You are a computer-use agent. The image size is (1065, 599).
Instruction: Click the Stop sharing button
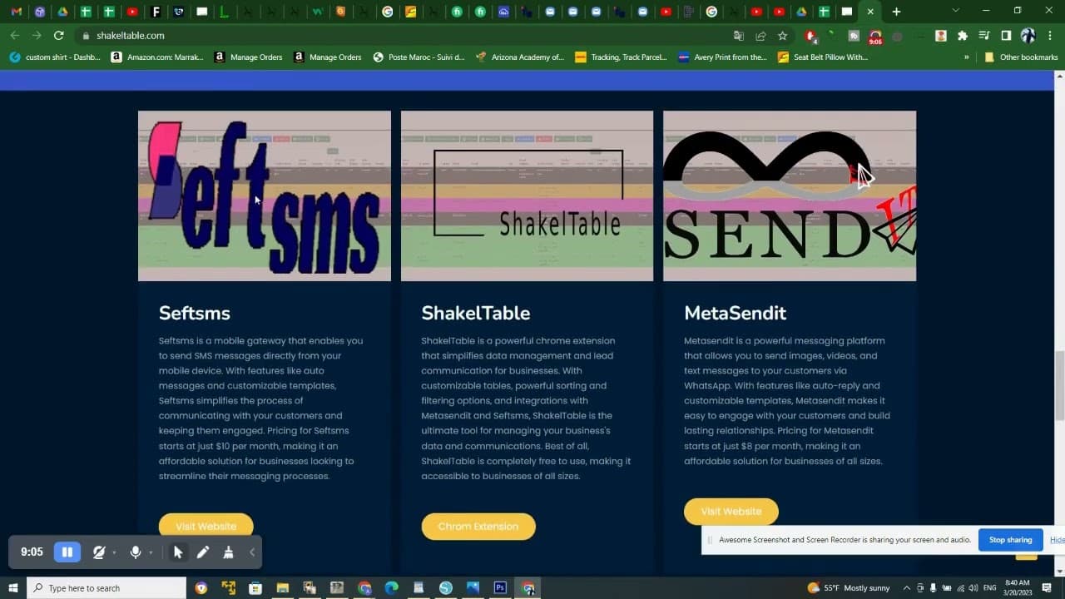[x=1010, y=539]
